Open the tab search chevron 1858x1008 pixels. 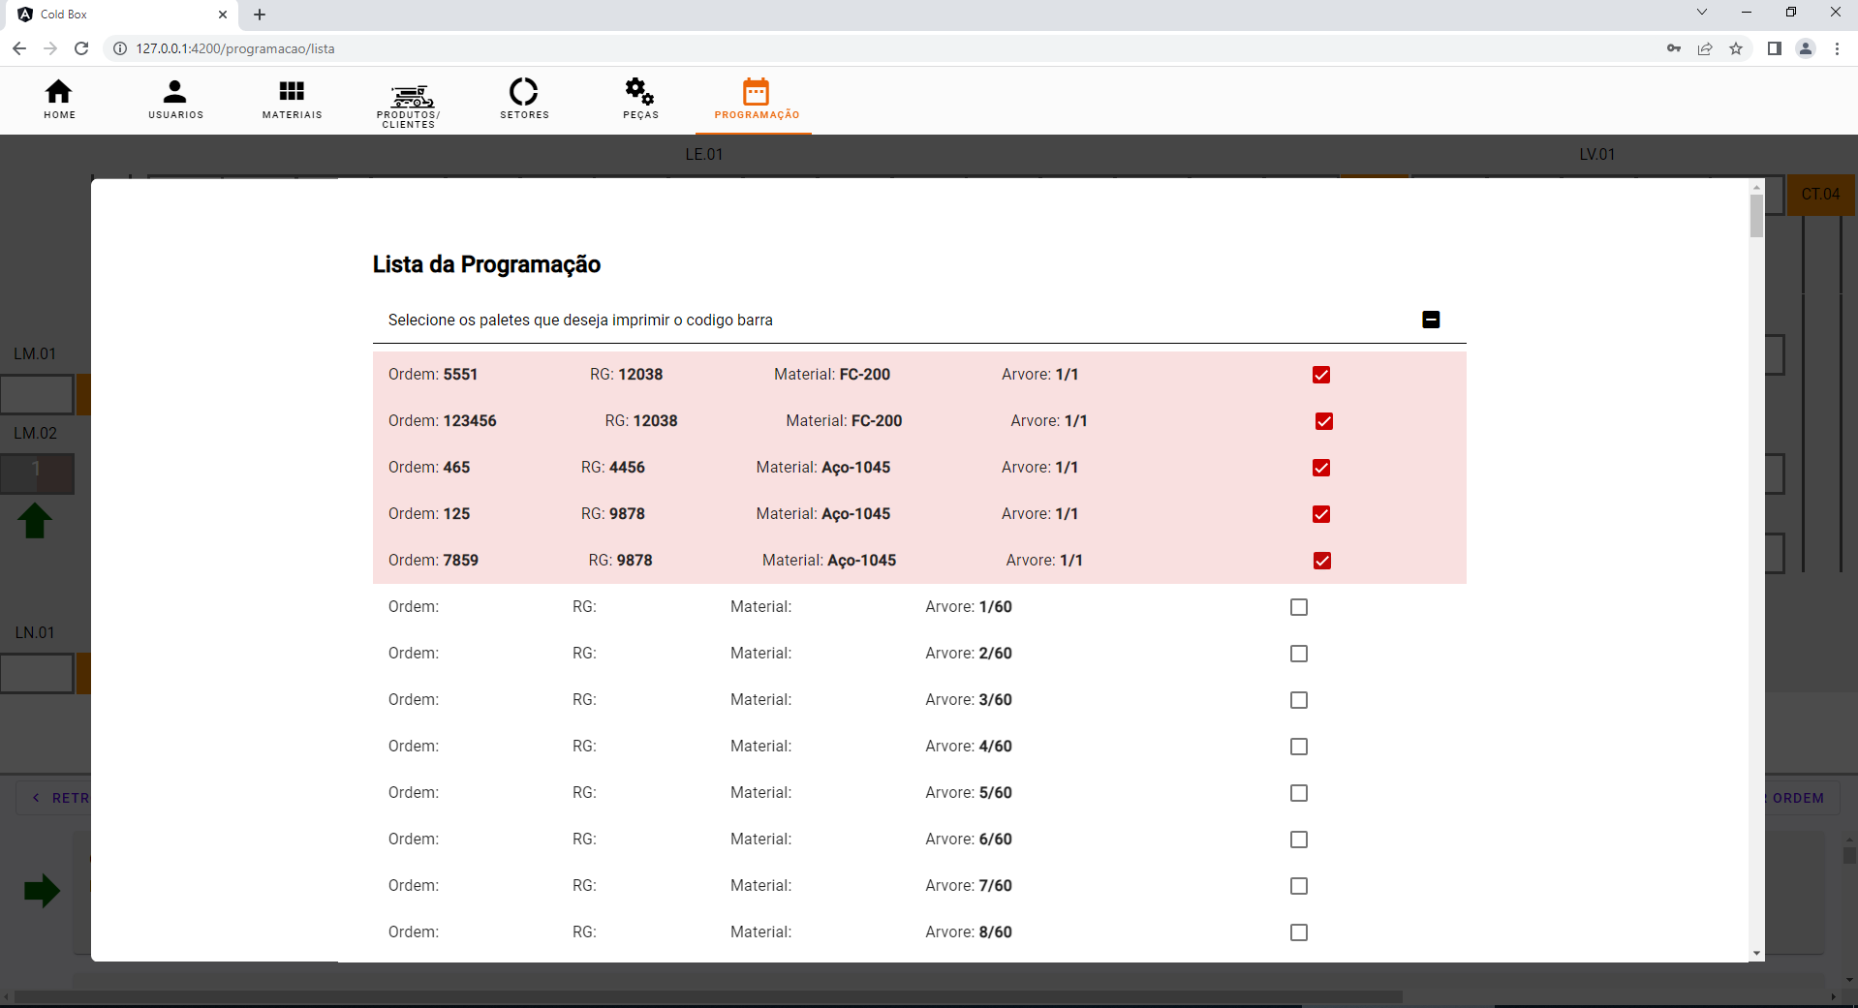tap(1702, 13)
